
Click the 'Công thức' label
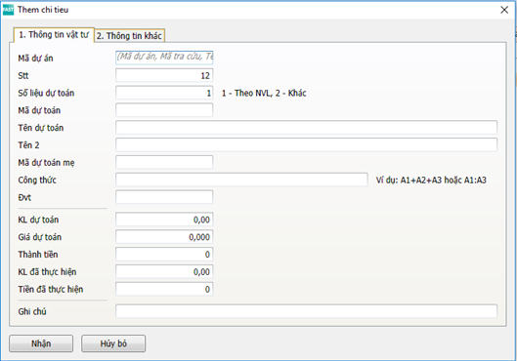(37, 180)
